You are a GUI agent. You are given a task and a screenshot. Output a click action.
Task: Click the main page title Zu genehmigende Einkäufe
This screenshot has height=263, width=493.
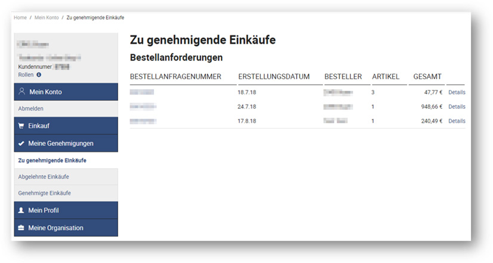[x=203, y=40]
